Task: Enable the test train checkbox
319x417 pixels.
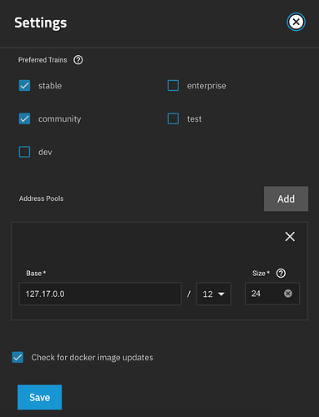Action: (173, 118)
